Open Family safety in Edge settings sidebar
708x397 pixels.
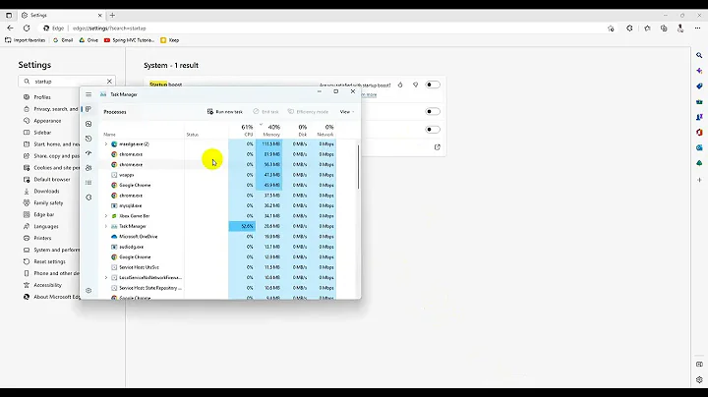(x=48, y=203)
